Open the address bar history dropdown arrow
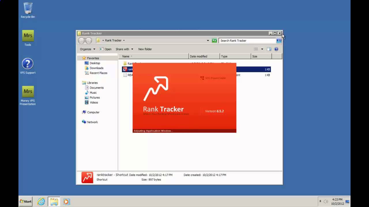This screenshot has height=207, width=369. 208,41
